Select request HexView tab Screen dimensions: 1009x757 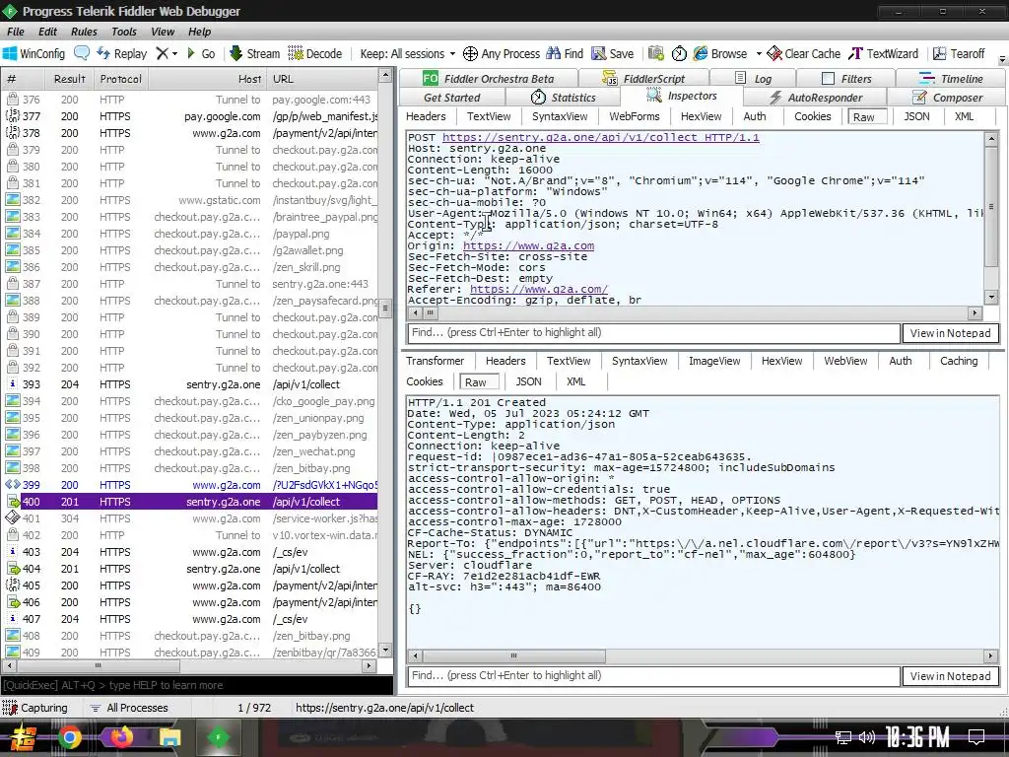coord(701,116)
